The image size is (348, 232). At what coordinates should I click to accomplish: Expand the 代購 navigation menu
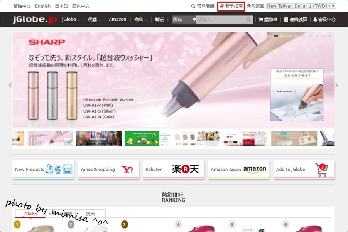[x=93, y=19]
